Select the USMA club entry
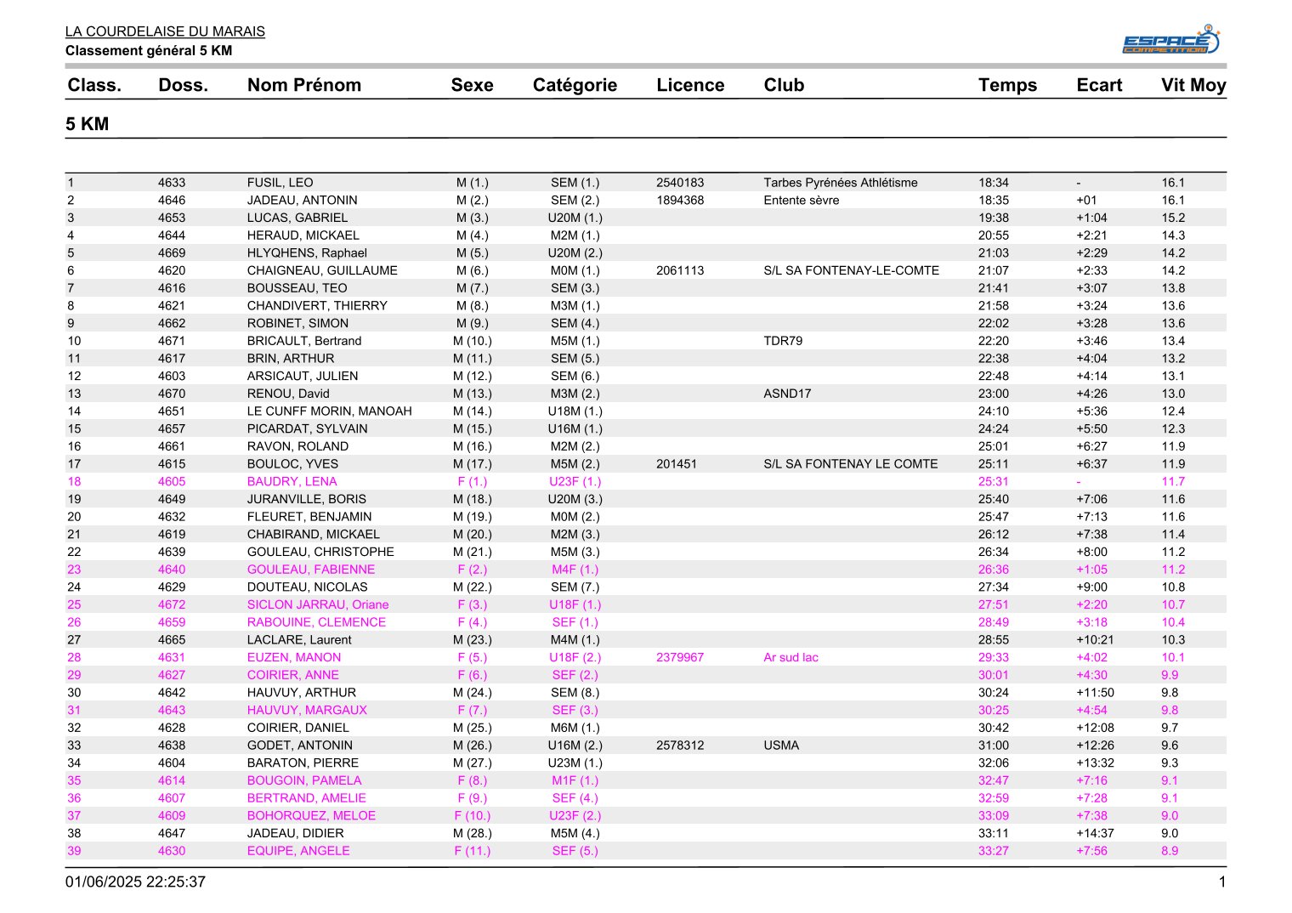This screenshot has height=913, width=1292. (781, 746)
